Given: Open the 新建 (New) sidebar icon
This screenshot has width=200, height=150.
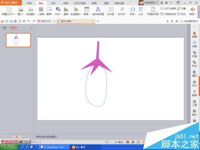Looking at the screenshot, I should pos(194,34).
